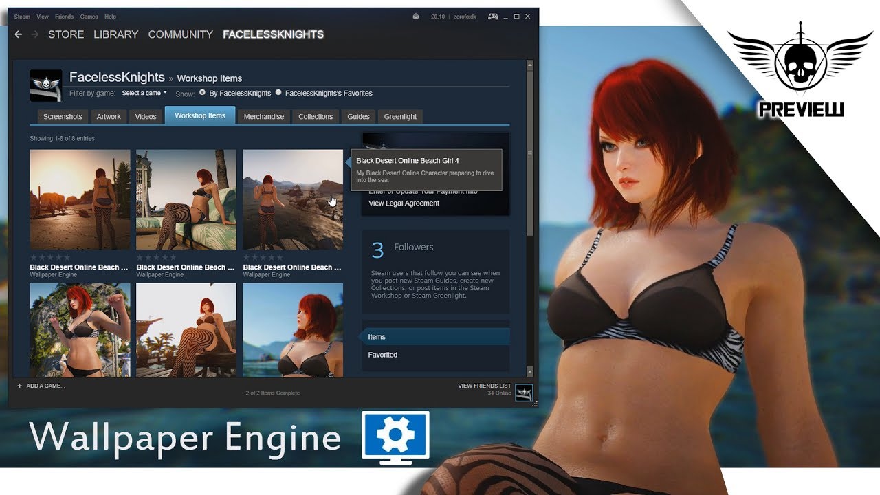Open the LIBRARY section
Screen dimensions: 880x495
[x=115, y=34]
